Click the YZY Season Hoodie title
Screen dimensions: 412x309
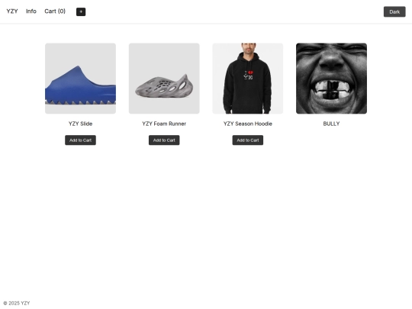(248, 124)
